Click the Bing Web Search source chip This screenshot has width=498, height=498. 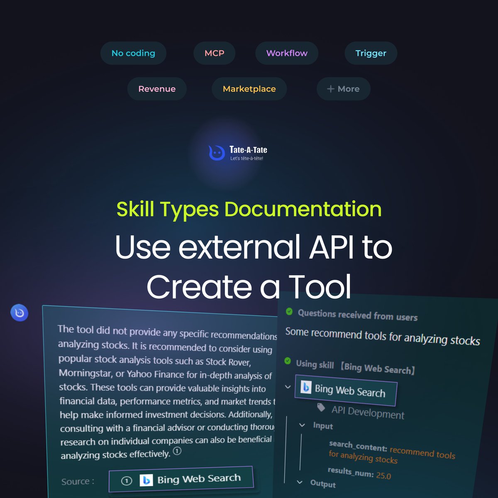[181, 479]
